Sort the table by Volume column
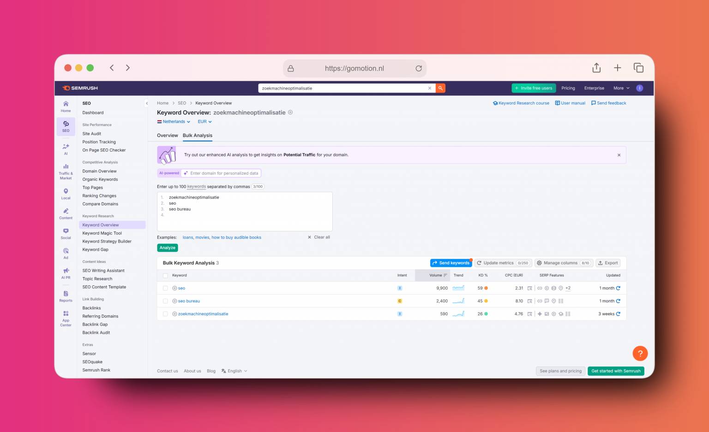709x432 pixels. pyautogui.click(x=437, y=275)
